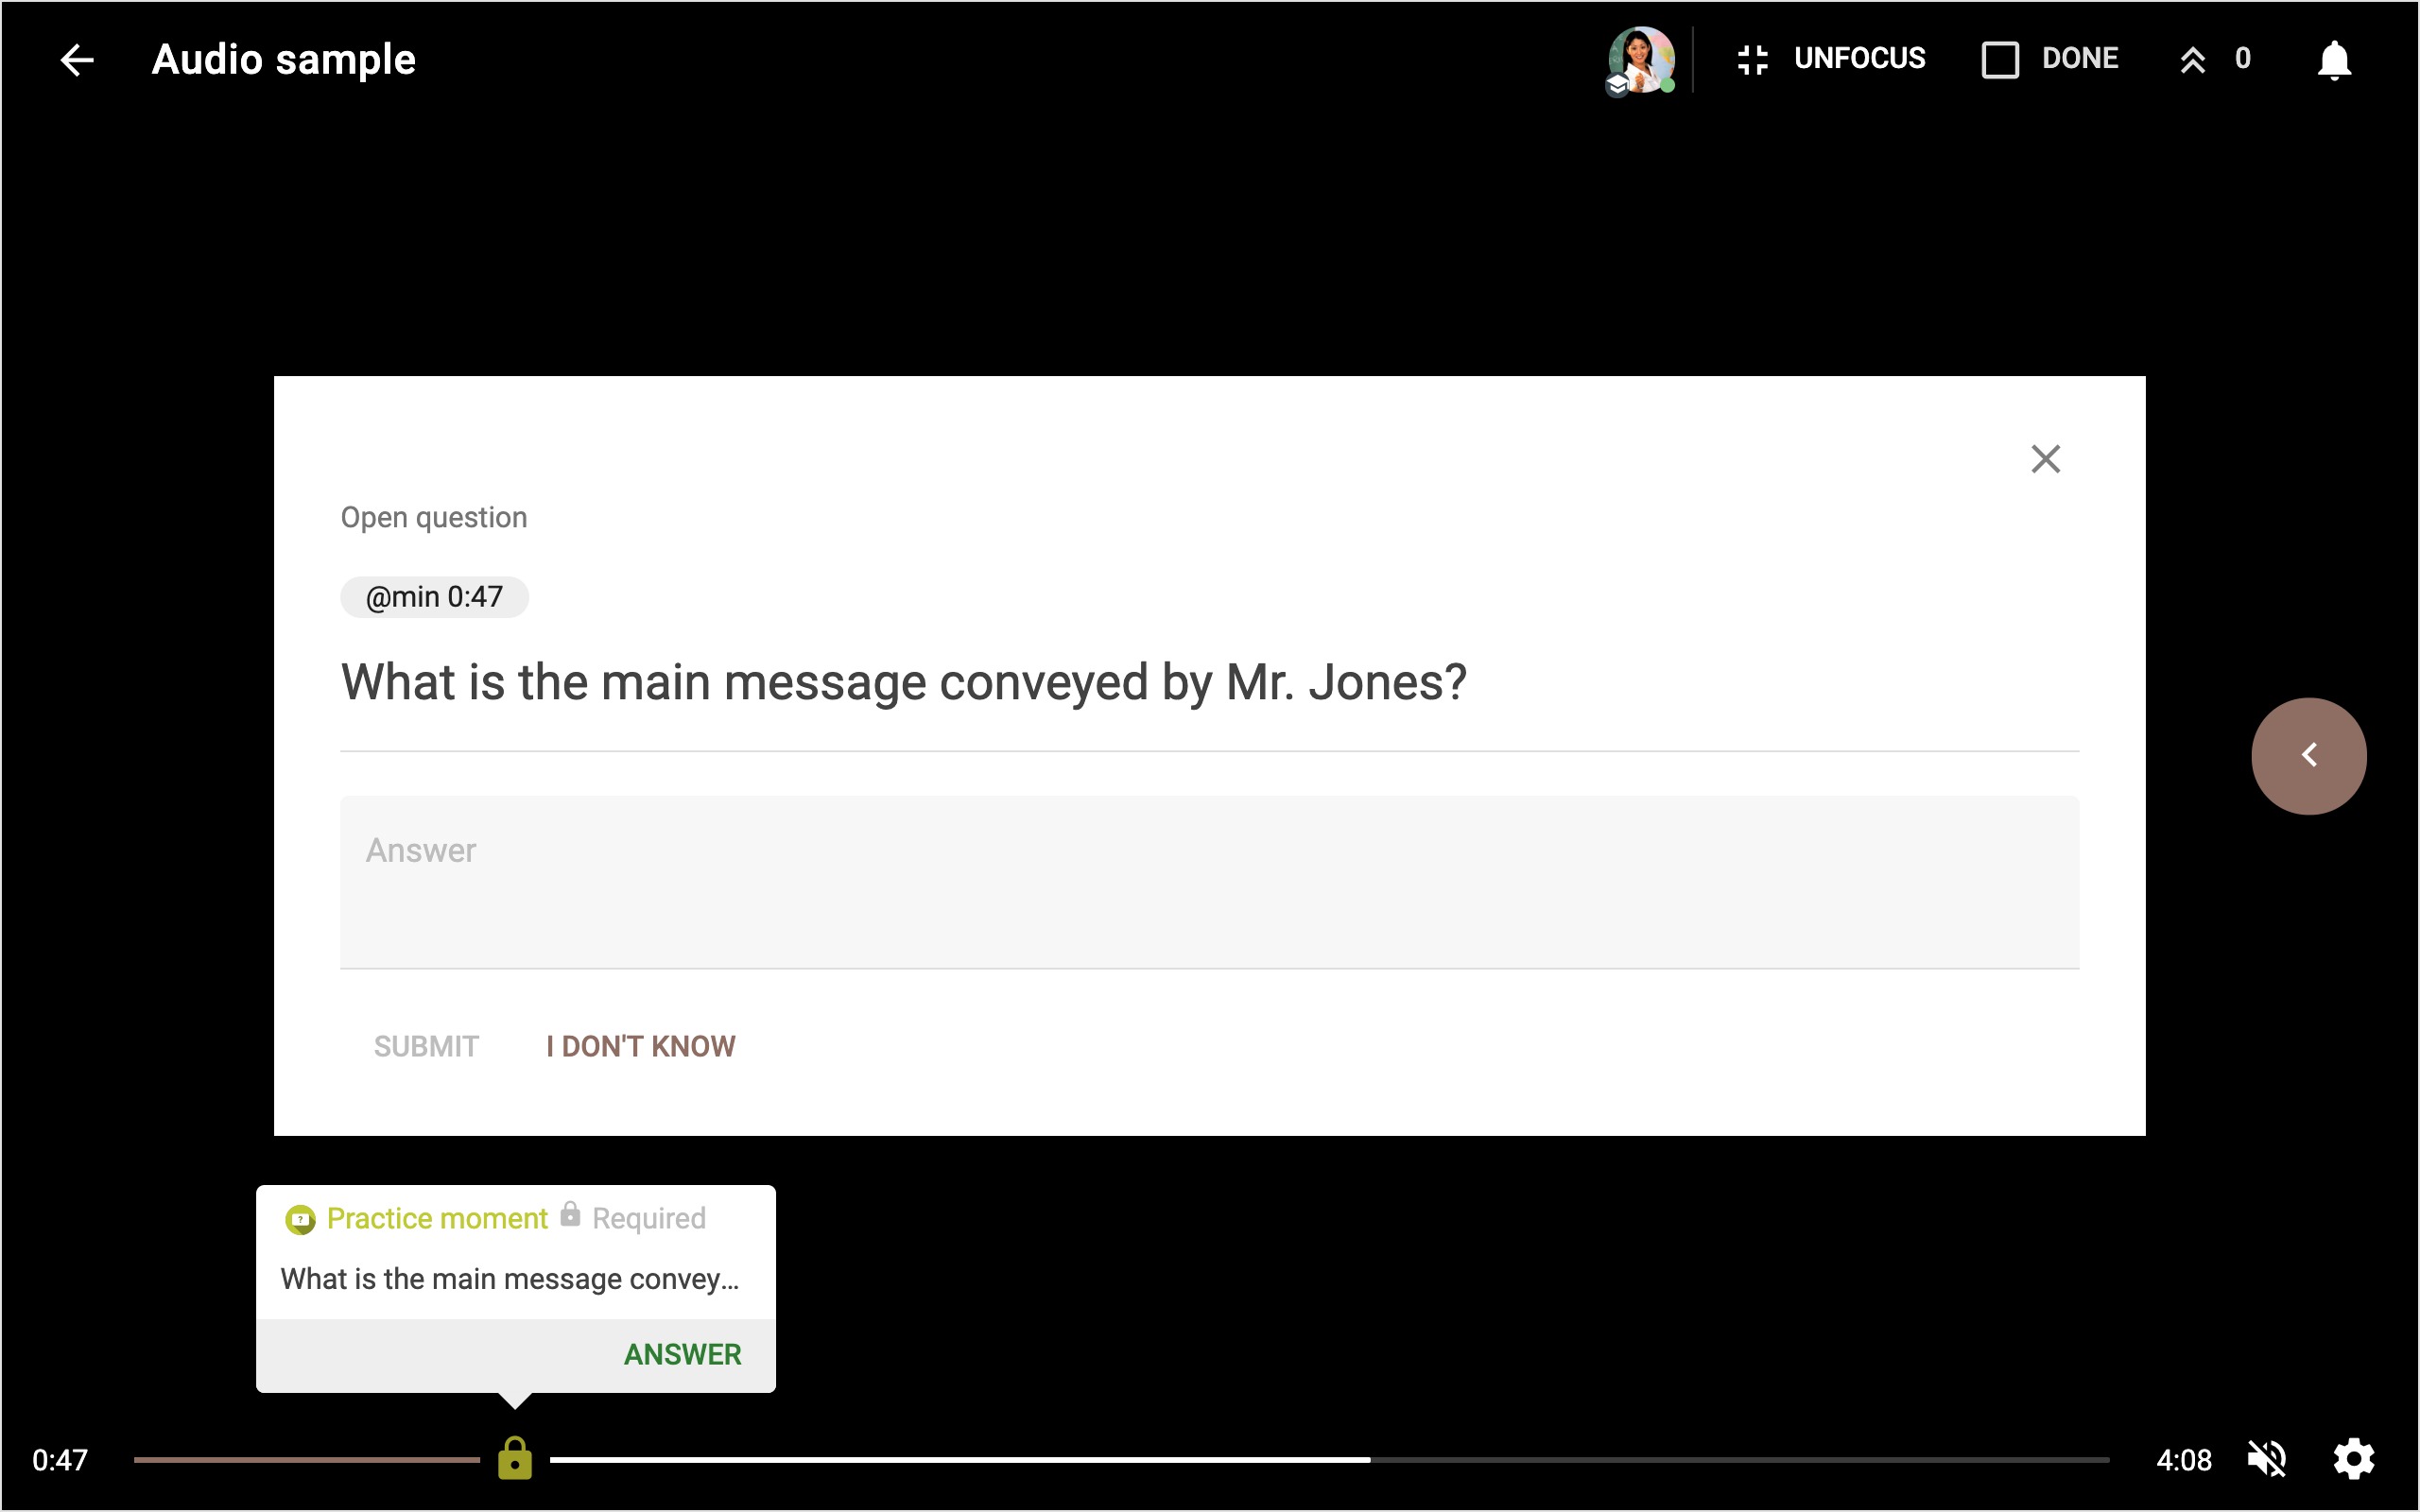
Task: Click the practice moment question preview text
Action: coord(509,1279)
